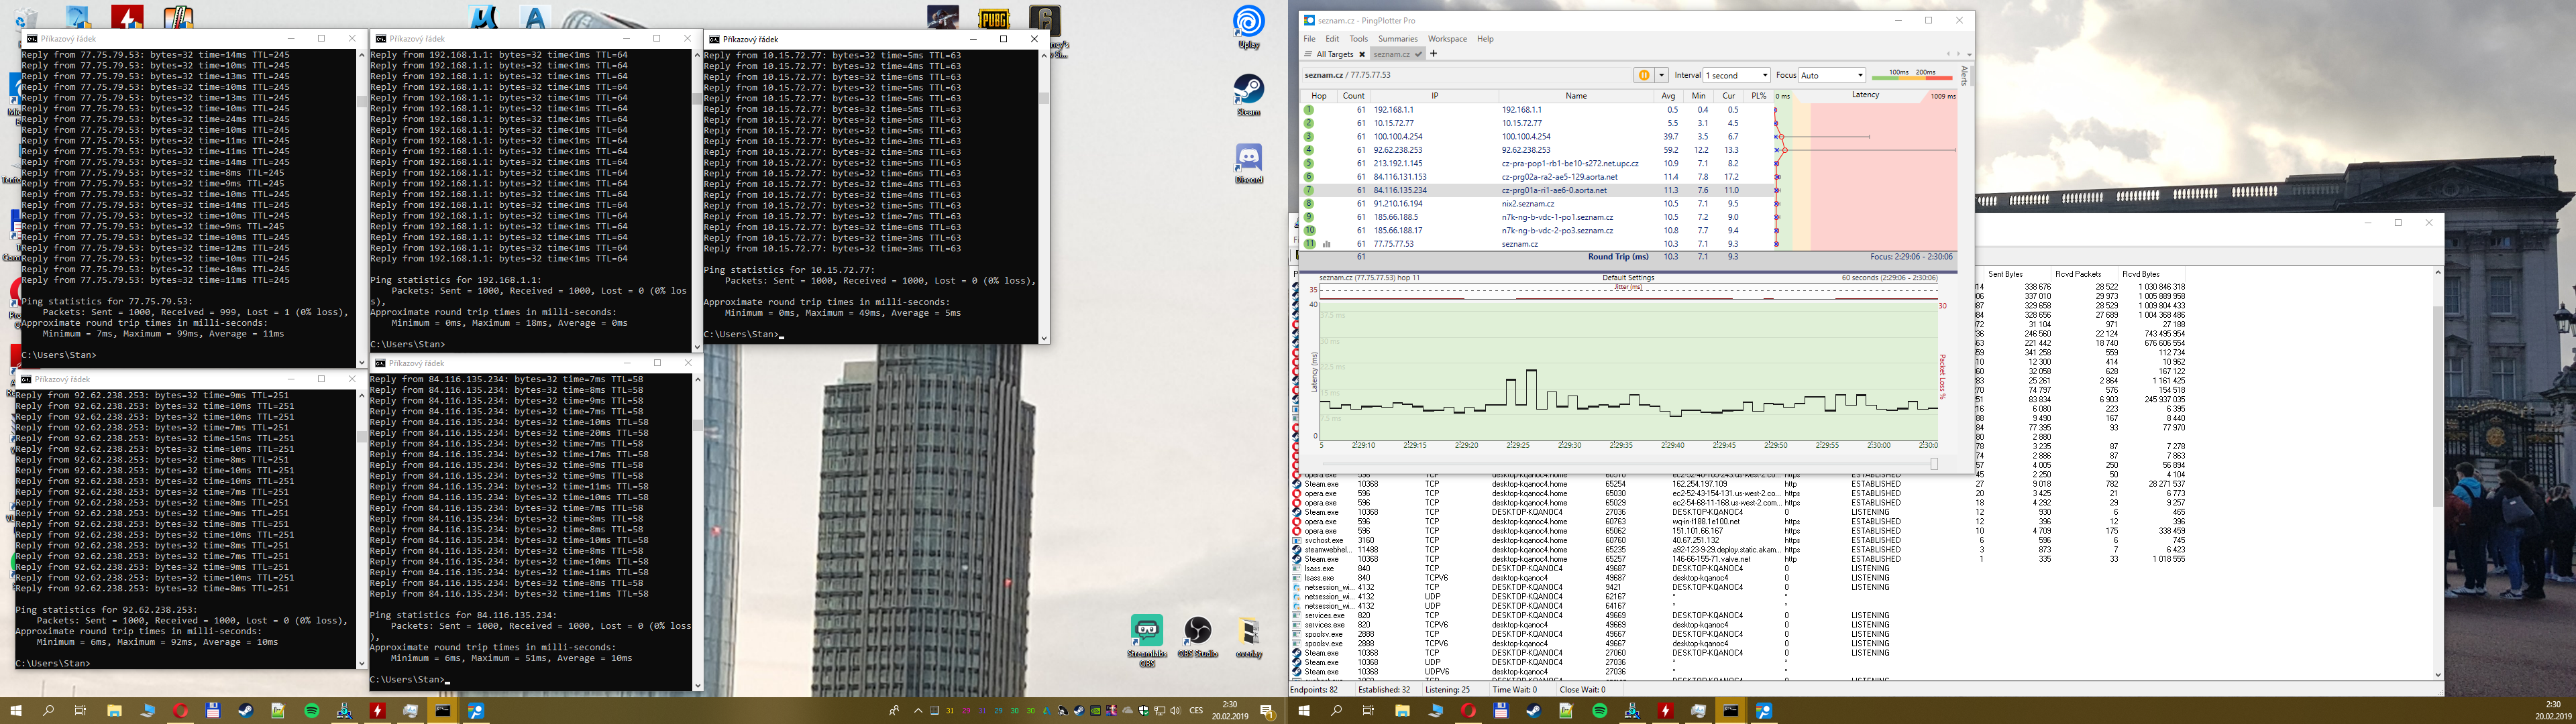
Task: Click the latency color scale legend
Action: (x=1911, y=75)
